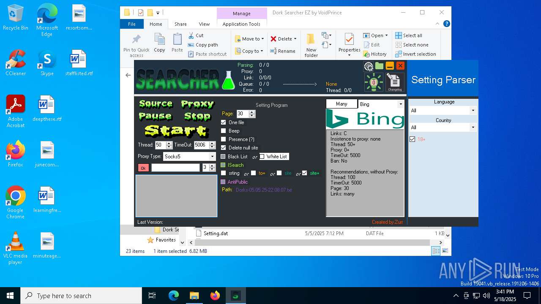
Task: Click Pin to Quick access in ribbon
Action: [137, 46]
